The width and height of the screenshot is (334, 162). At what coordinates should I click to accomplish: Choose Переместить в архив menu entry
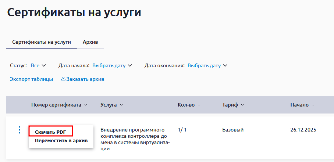coord(61,141)
